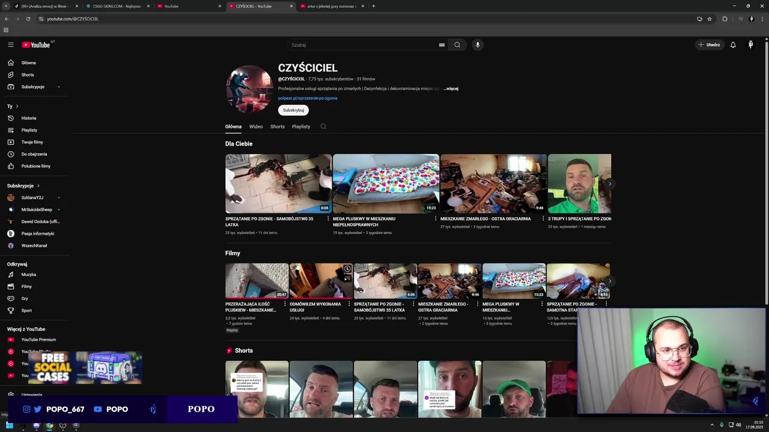Click the YouTube logo
This screenshot has height=432, width=769.
pos(36,45)
